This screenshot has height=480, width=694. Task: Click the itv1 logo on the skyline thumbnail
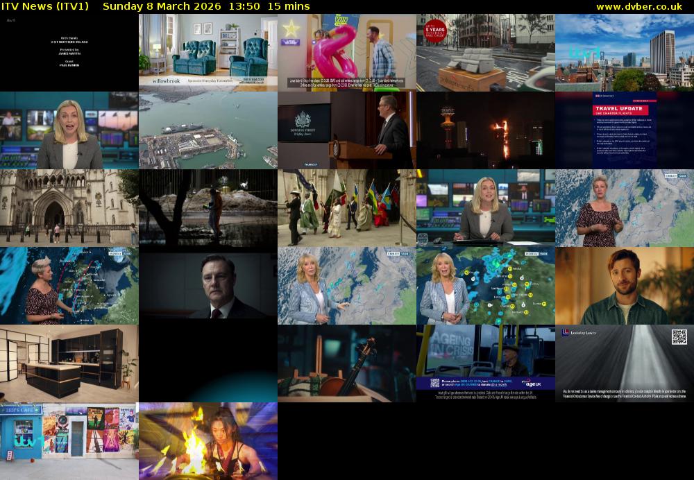(585, 51)
